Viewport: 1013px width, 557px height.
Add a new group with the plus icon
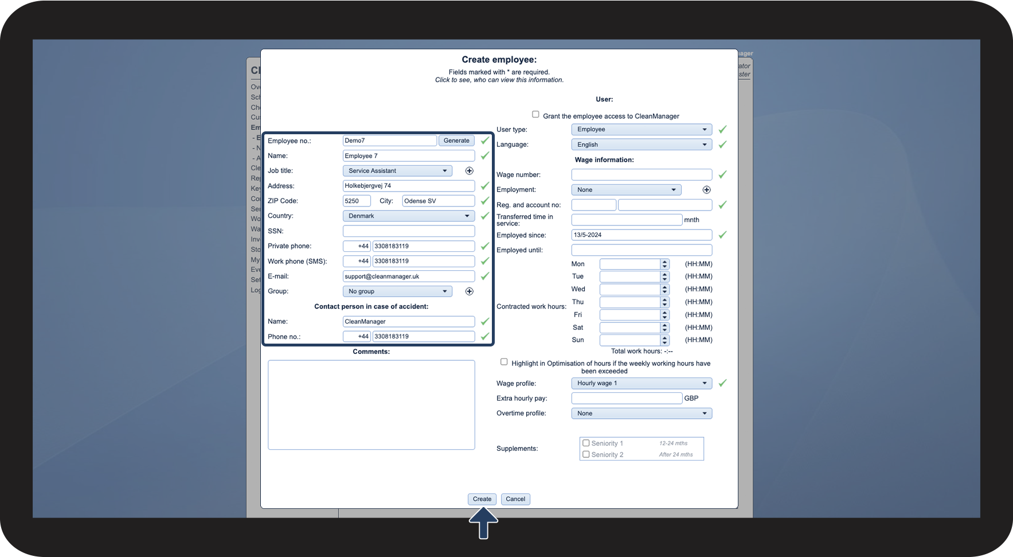[x=469, y=291]
